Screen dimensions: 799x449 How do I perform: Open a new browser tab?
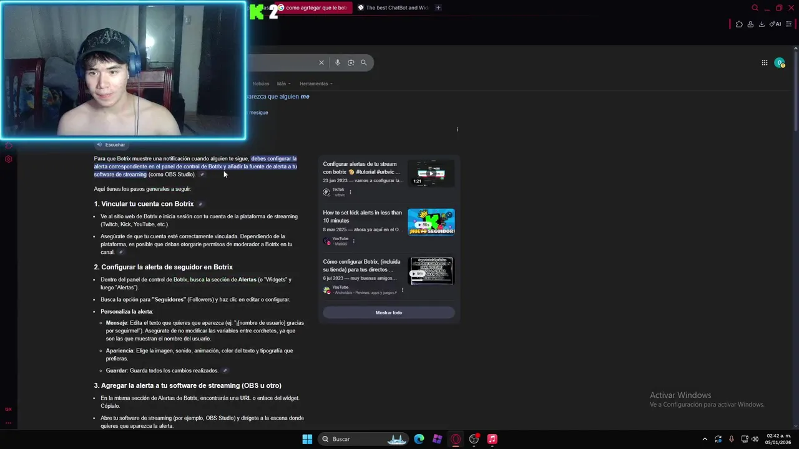click(x=438, y=7)
